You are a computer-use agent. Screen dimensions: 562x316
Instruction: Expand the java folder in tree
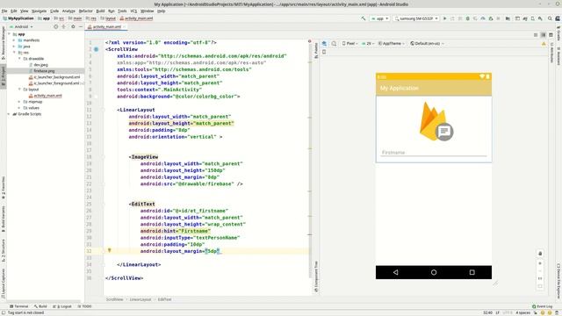coord(14,47)
